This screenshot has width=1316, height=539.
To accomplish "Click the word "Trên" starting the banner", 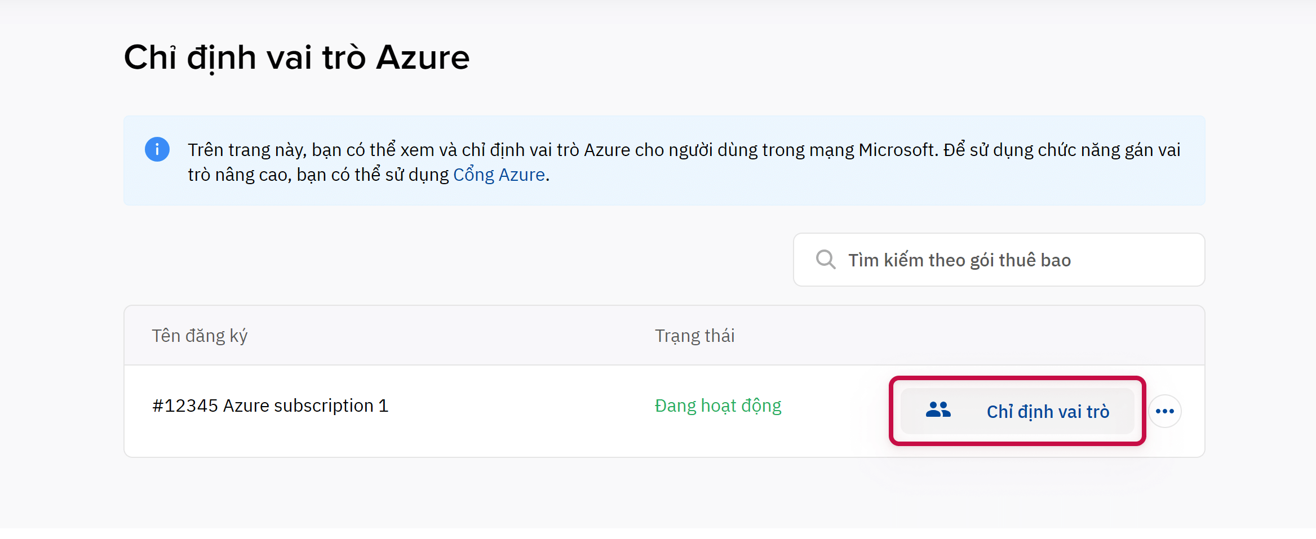I will 206,150.
